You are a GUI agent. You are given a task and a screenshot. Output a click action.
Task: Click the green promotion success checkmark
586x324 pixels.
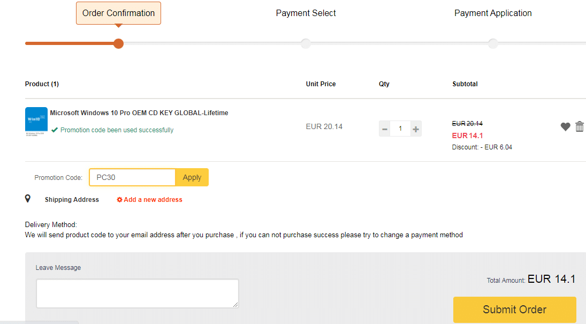[x=55, y=130]
